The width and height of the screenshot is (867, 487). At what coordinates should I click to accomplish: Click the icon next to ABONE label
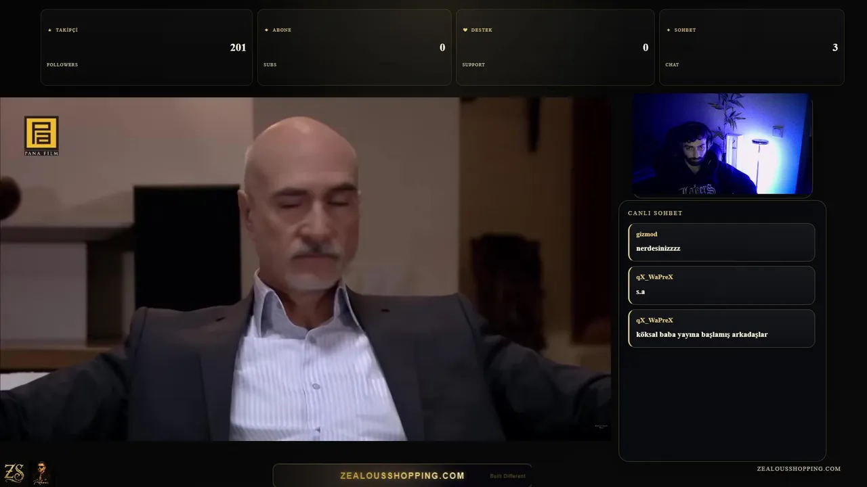tap(266, 30)
